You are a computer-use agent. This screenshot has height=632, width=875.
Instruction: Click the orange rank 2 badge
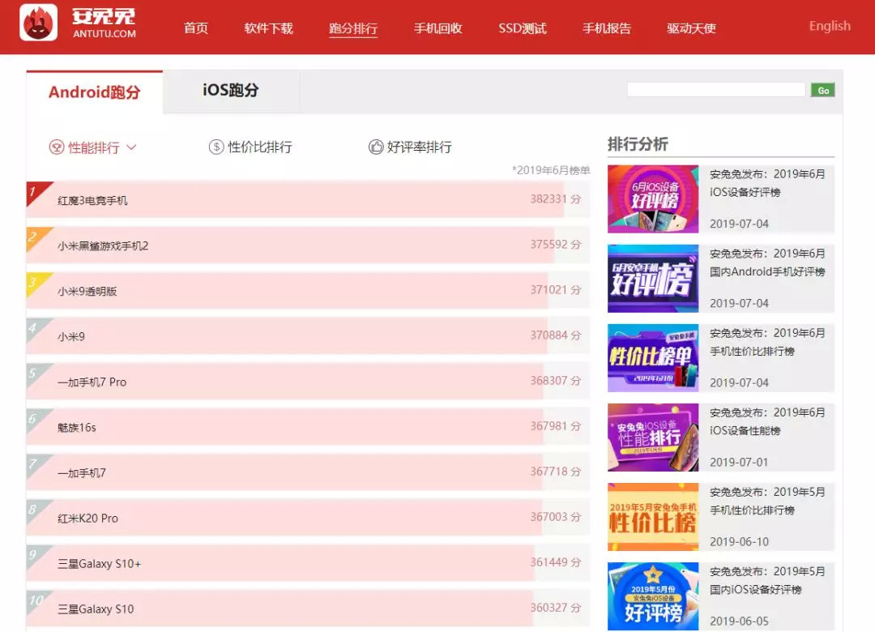click(36, 237)
